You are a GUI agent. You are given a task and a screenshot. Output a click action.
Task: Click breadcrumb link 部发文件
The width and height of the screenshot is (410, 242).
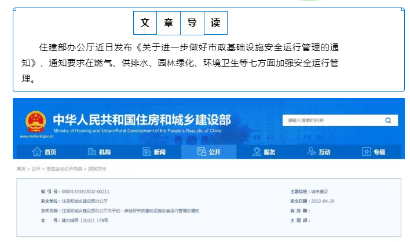(97, 169)
